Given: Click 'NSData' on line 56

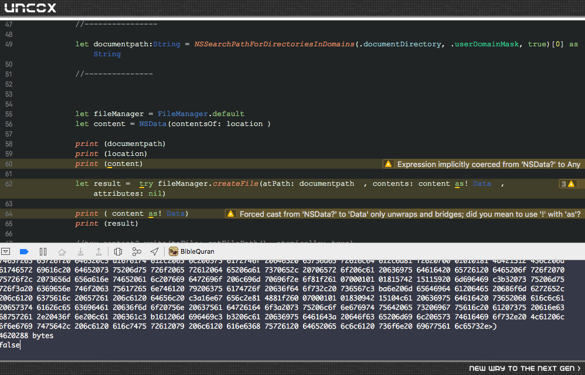Looking at the screenshot, I should (152, 124).
